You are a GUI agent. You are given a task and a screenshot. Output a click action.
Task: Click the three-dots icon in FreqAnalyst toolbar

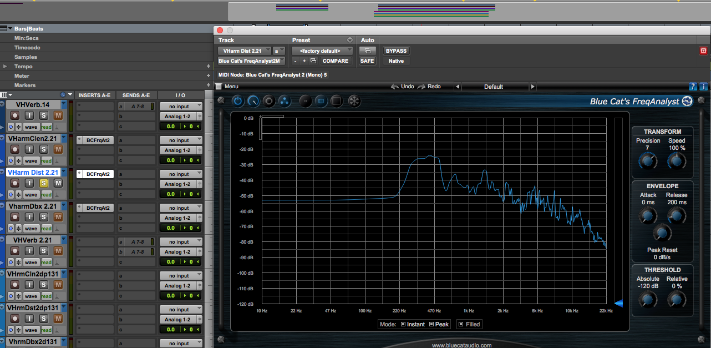284,101
